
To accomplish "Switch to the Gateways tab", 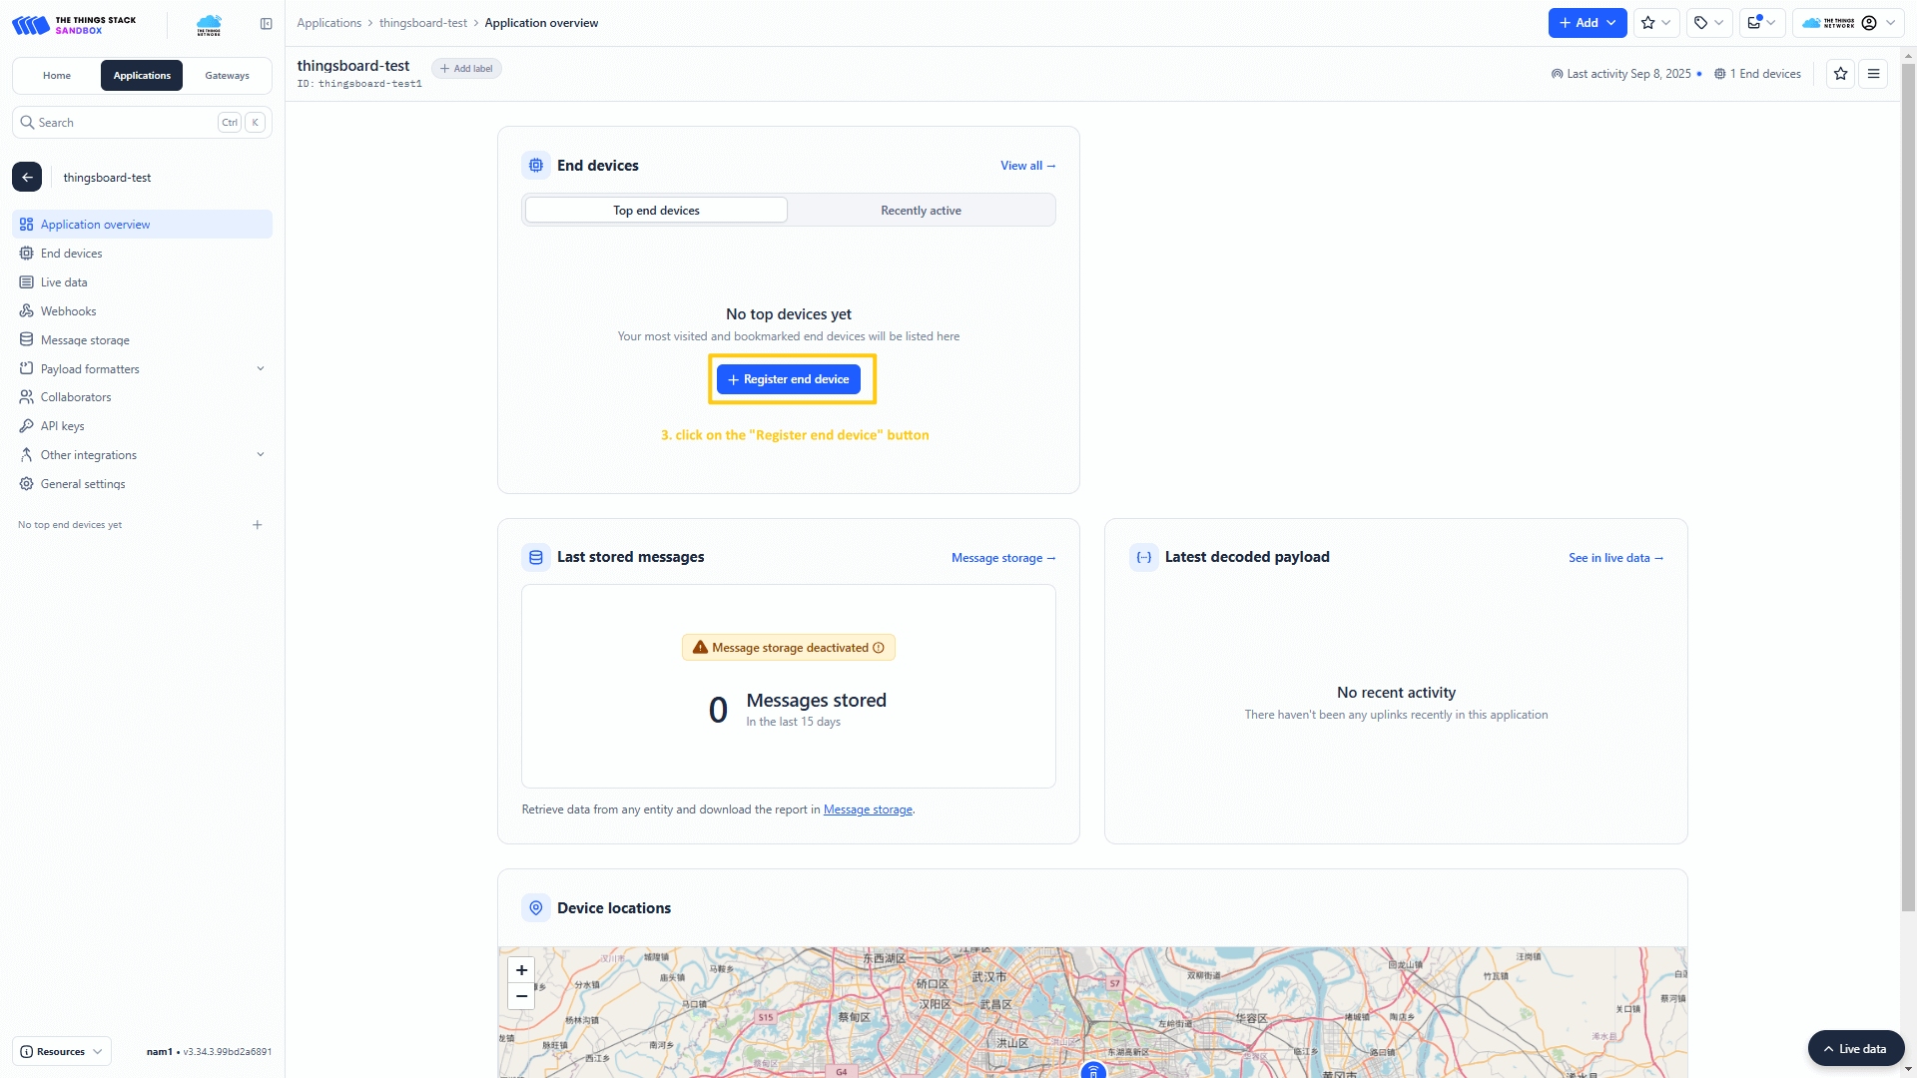I will 227,76.
